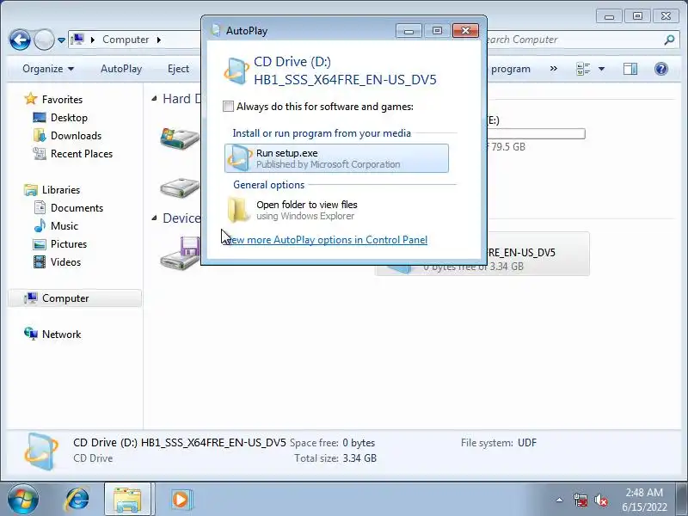The image size is (688, 516).
Task: Show more toolbar commands via the chevron
Action: click(554, 69)
